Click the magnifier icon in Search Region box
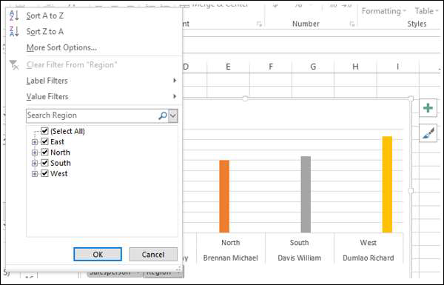Screen dimensions: 444x285 pyautogui.click(x=163, y=115)
